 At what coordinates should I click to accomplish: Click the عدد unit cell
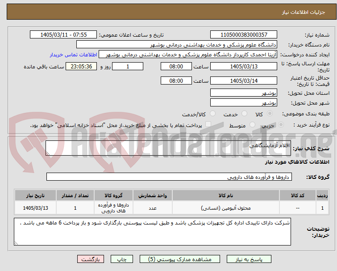click(152, 208)
